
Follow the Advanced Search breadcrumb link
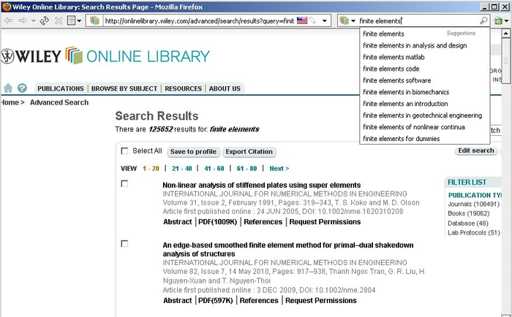point(59,102)
